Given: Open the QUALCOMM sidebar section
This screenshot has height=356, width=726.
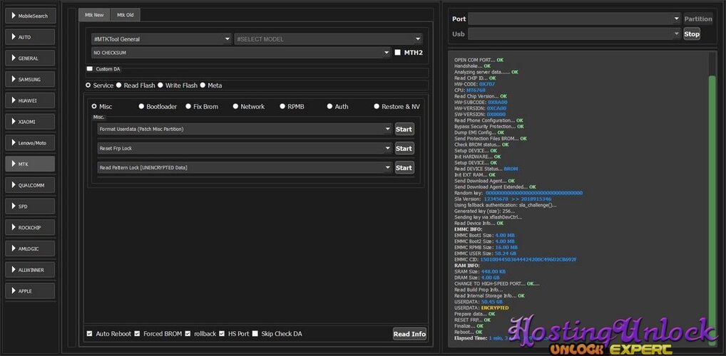Looking at the screenshot, I should tap(30, 185).
